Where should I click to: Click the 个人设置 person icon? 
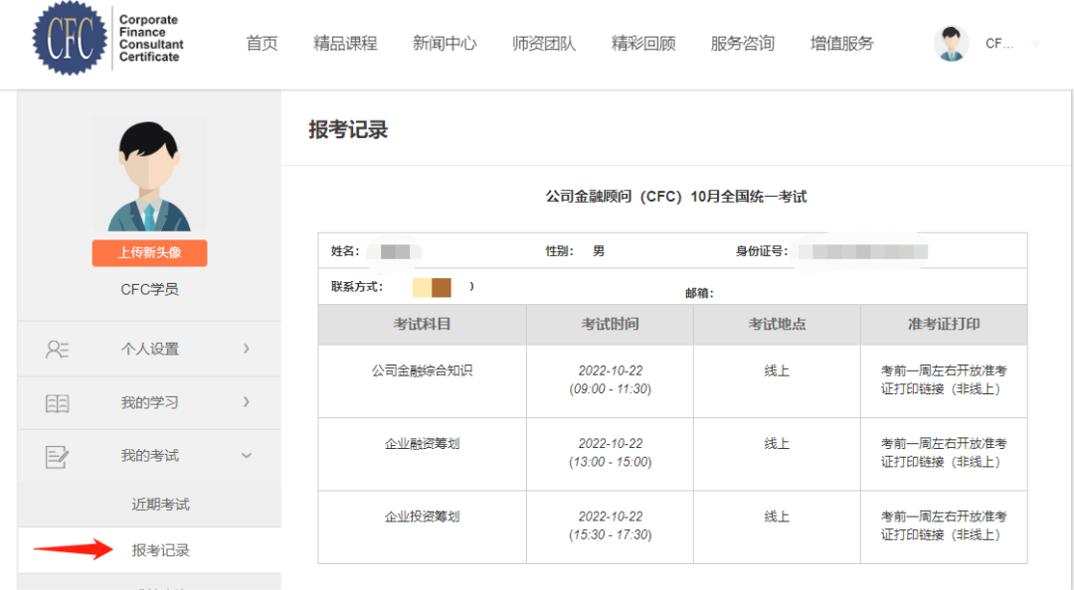pyautogui.click(x=57, y=349)
